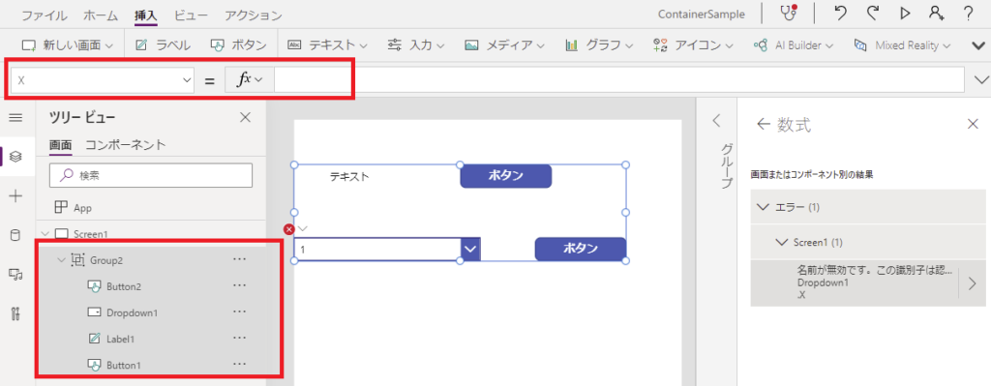Screen dimensions: 991x386
Task: Click the 検索 search box
Action: coord(151,176)
